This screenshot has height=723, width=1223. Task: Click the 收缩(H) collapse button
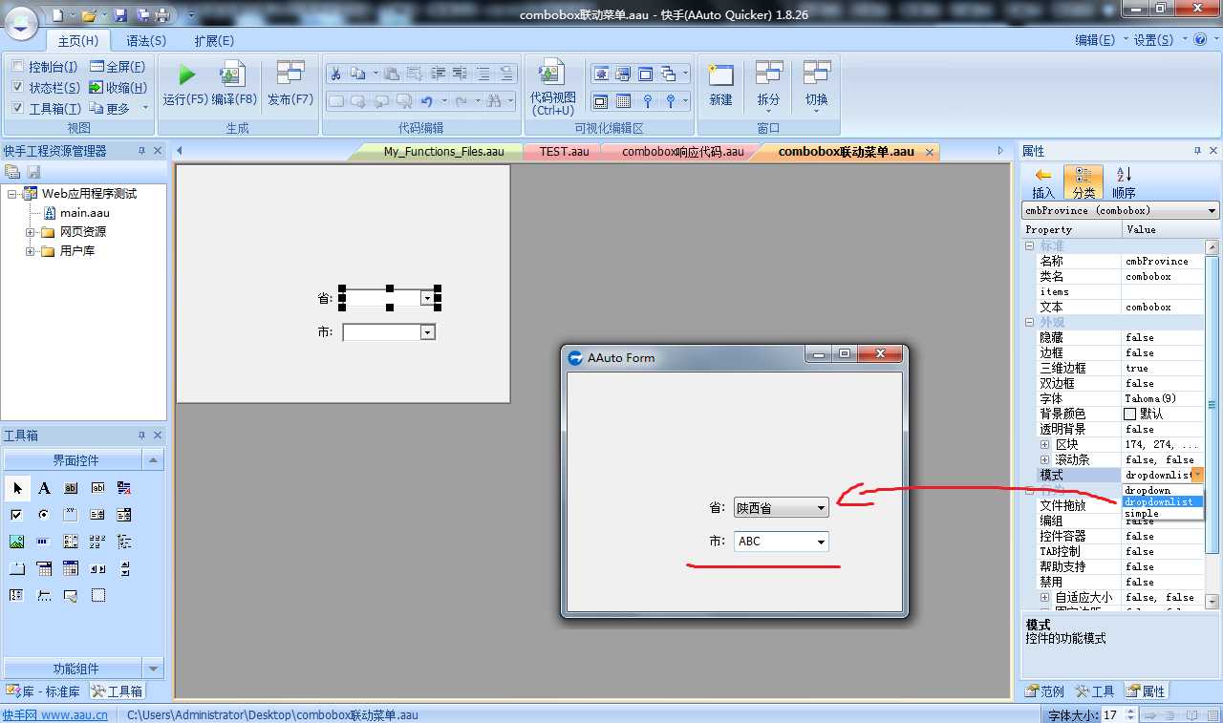coord(118,88)
